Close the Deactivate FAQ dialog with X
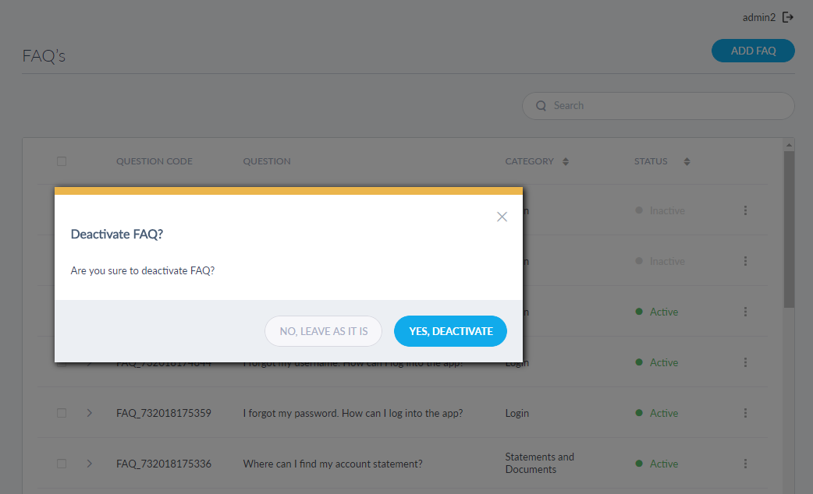Image resolution: width=813 pixels, height=494 pixels. click(502, 217)
